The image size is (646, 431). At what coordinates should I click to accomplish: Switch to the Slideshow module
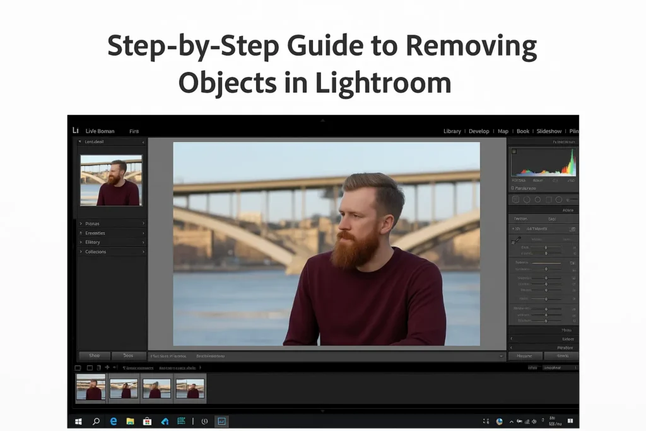[x=549, y=131]
